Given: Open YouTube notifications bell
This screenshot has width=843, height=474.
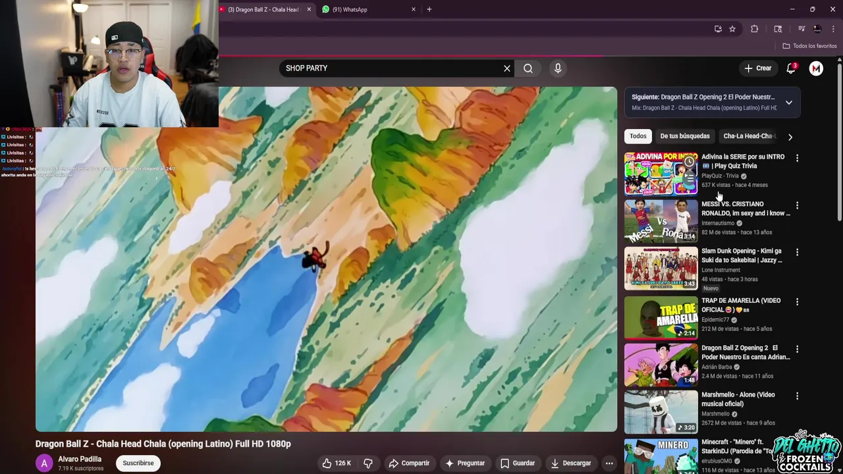Looking at the screenshot, I should tap(791, 68).
